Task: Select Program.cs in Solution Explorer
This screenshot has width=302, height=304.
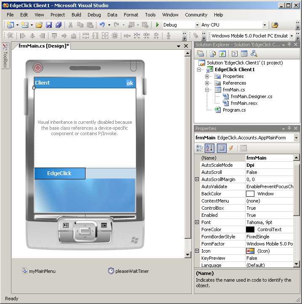Action: (234, 110)
